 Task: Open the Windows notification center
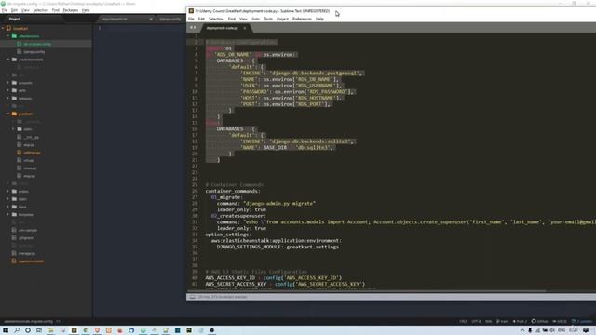click(x=586, y=330)
